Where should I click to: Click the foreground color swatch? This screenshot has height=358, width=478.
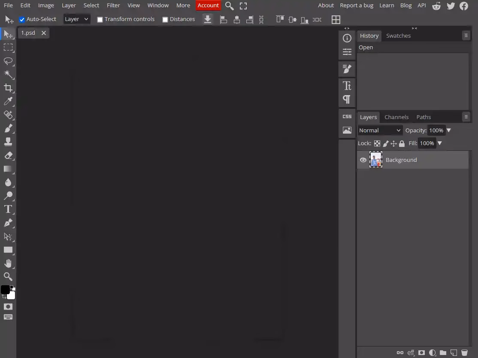click(6, 289)
